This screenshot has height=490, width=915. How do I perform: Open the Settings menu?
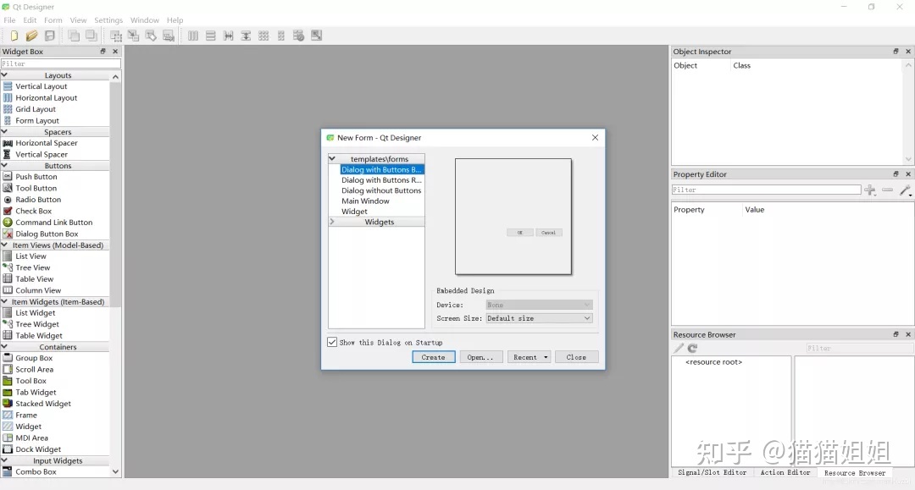(x=108, y=19)
